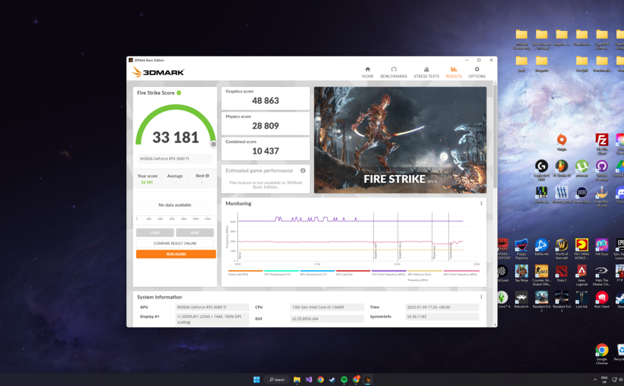Screen dimensions: 624x386
Task: Click the Physics score value 28 809
Action: 266,125
